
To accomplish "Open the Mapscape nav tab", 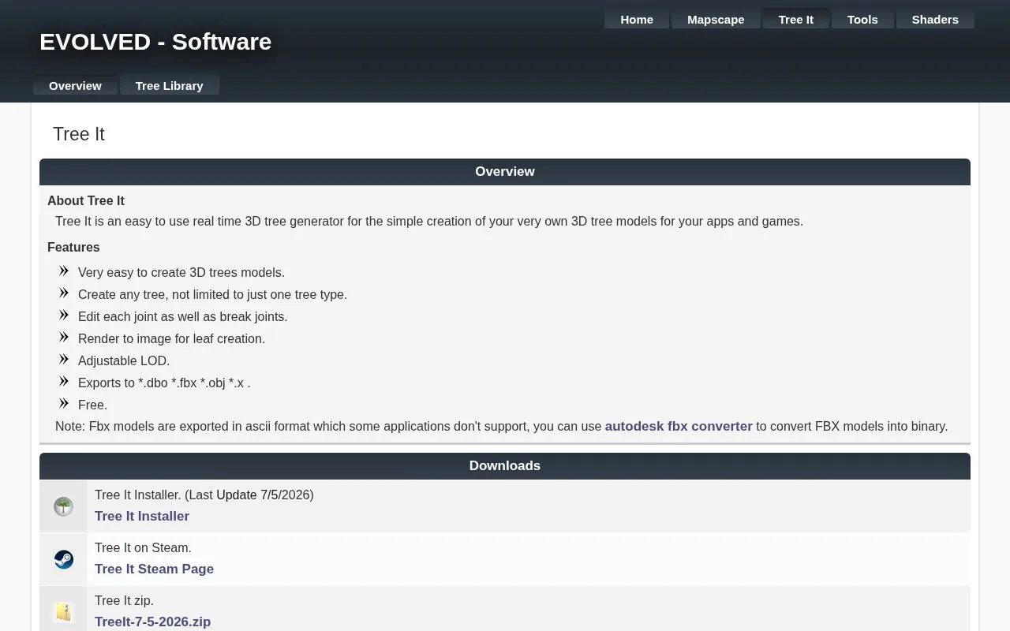I will click(716, 19).
